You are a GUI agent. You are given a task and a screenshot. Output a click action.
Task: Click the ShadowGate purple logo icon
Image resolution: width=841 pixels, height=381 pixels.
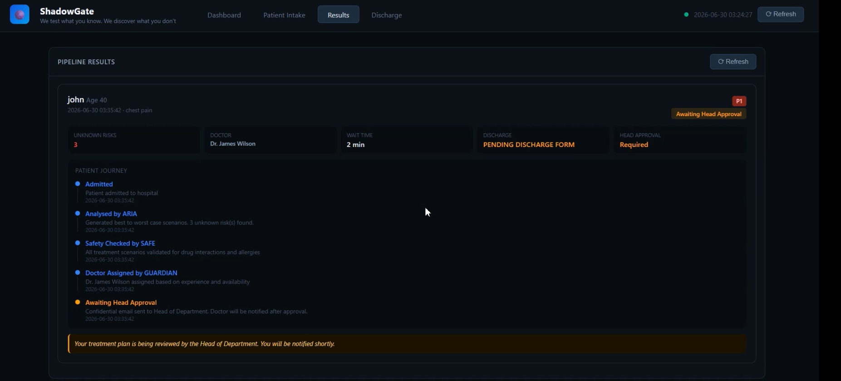click(20, 15)
